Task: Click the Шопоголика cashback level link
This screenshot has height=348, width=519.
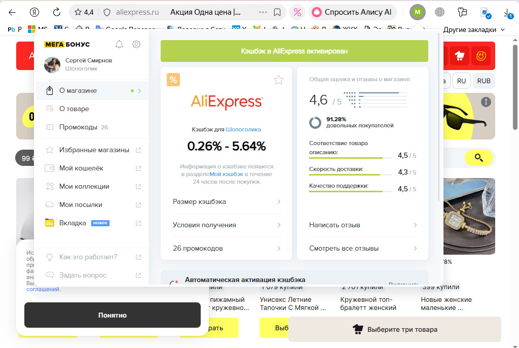Action: click(243, 129)
